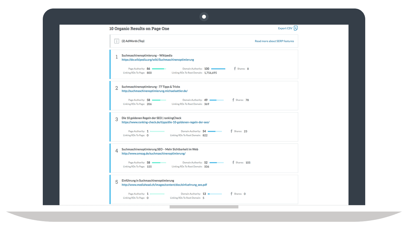Click the Facebook icon beside Shares 23
The height and width of the screenshot is (230, 408).
pos(231,131)
